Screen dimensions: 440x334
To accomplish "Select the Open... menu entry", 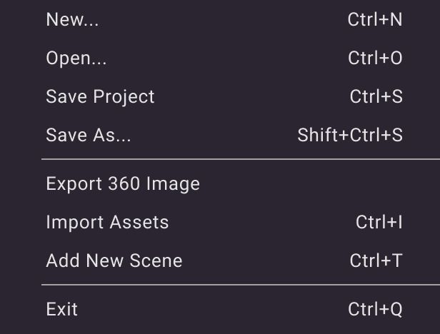I will (76, 59).
